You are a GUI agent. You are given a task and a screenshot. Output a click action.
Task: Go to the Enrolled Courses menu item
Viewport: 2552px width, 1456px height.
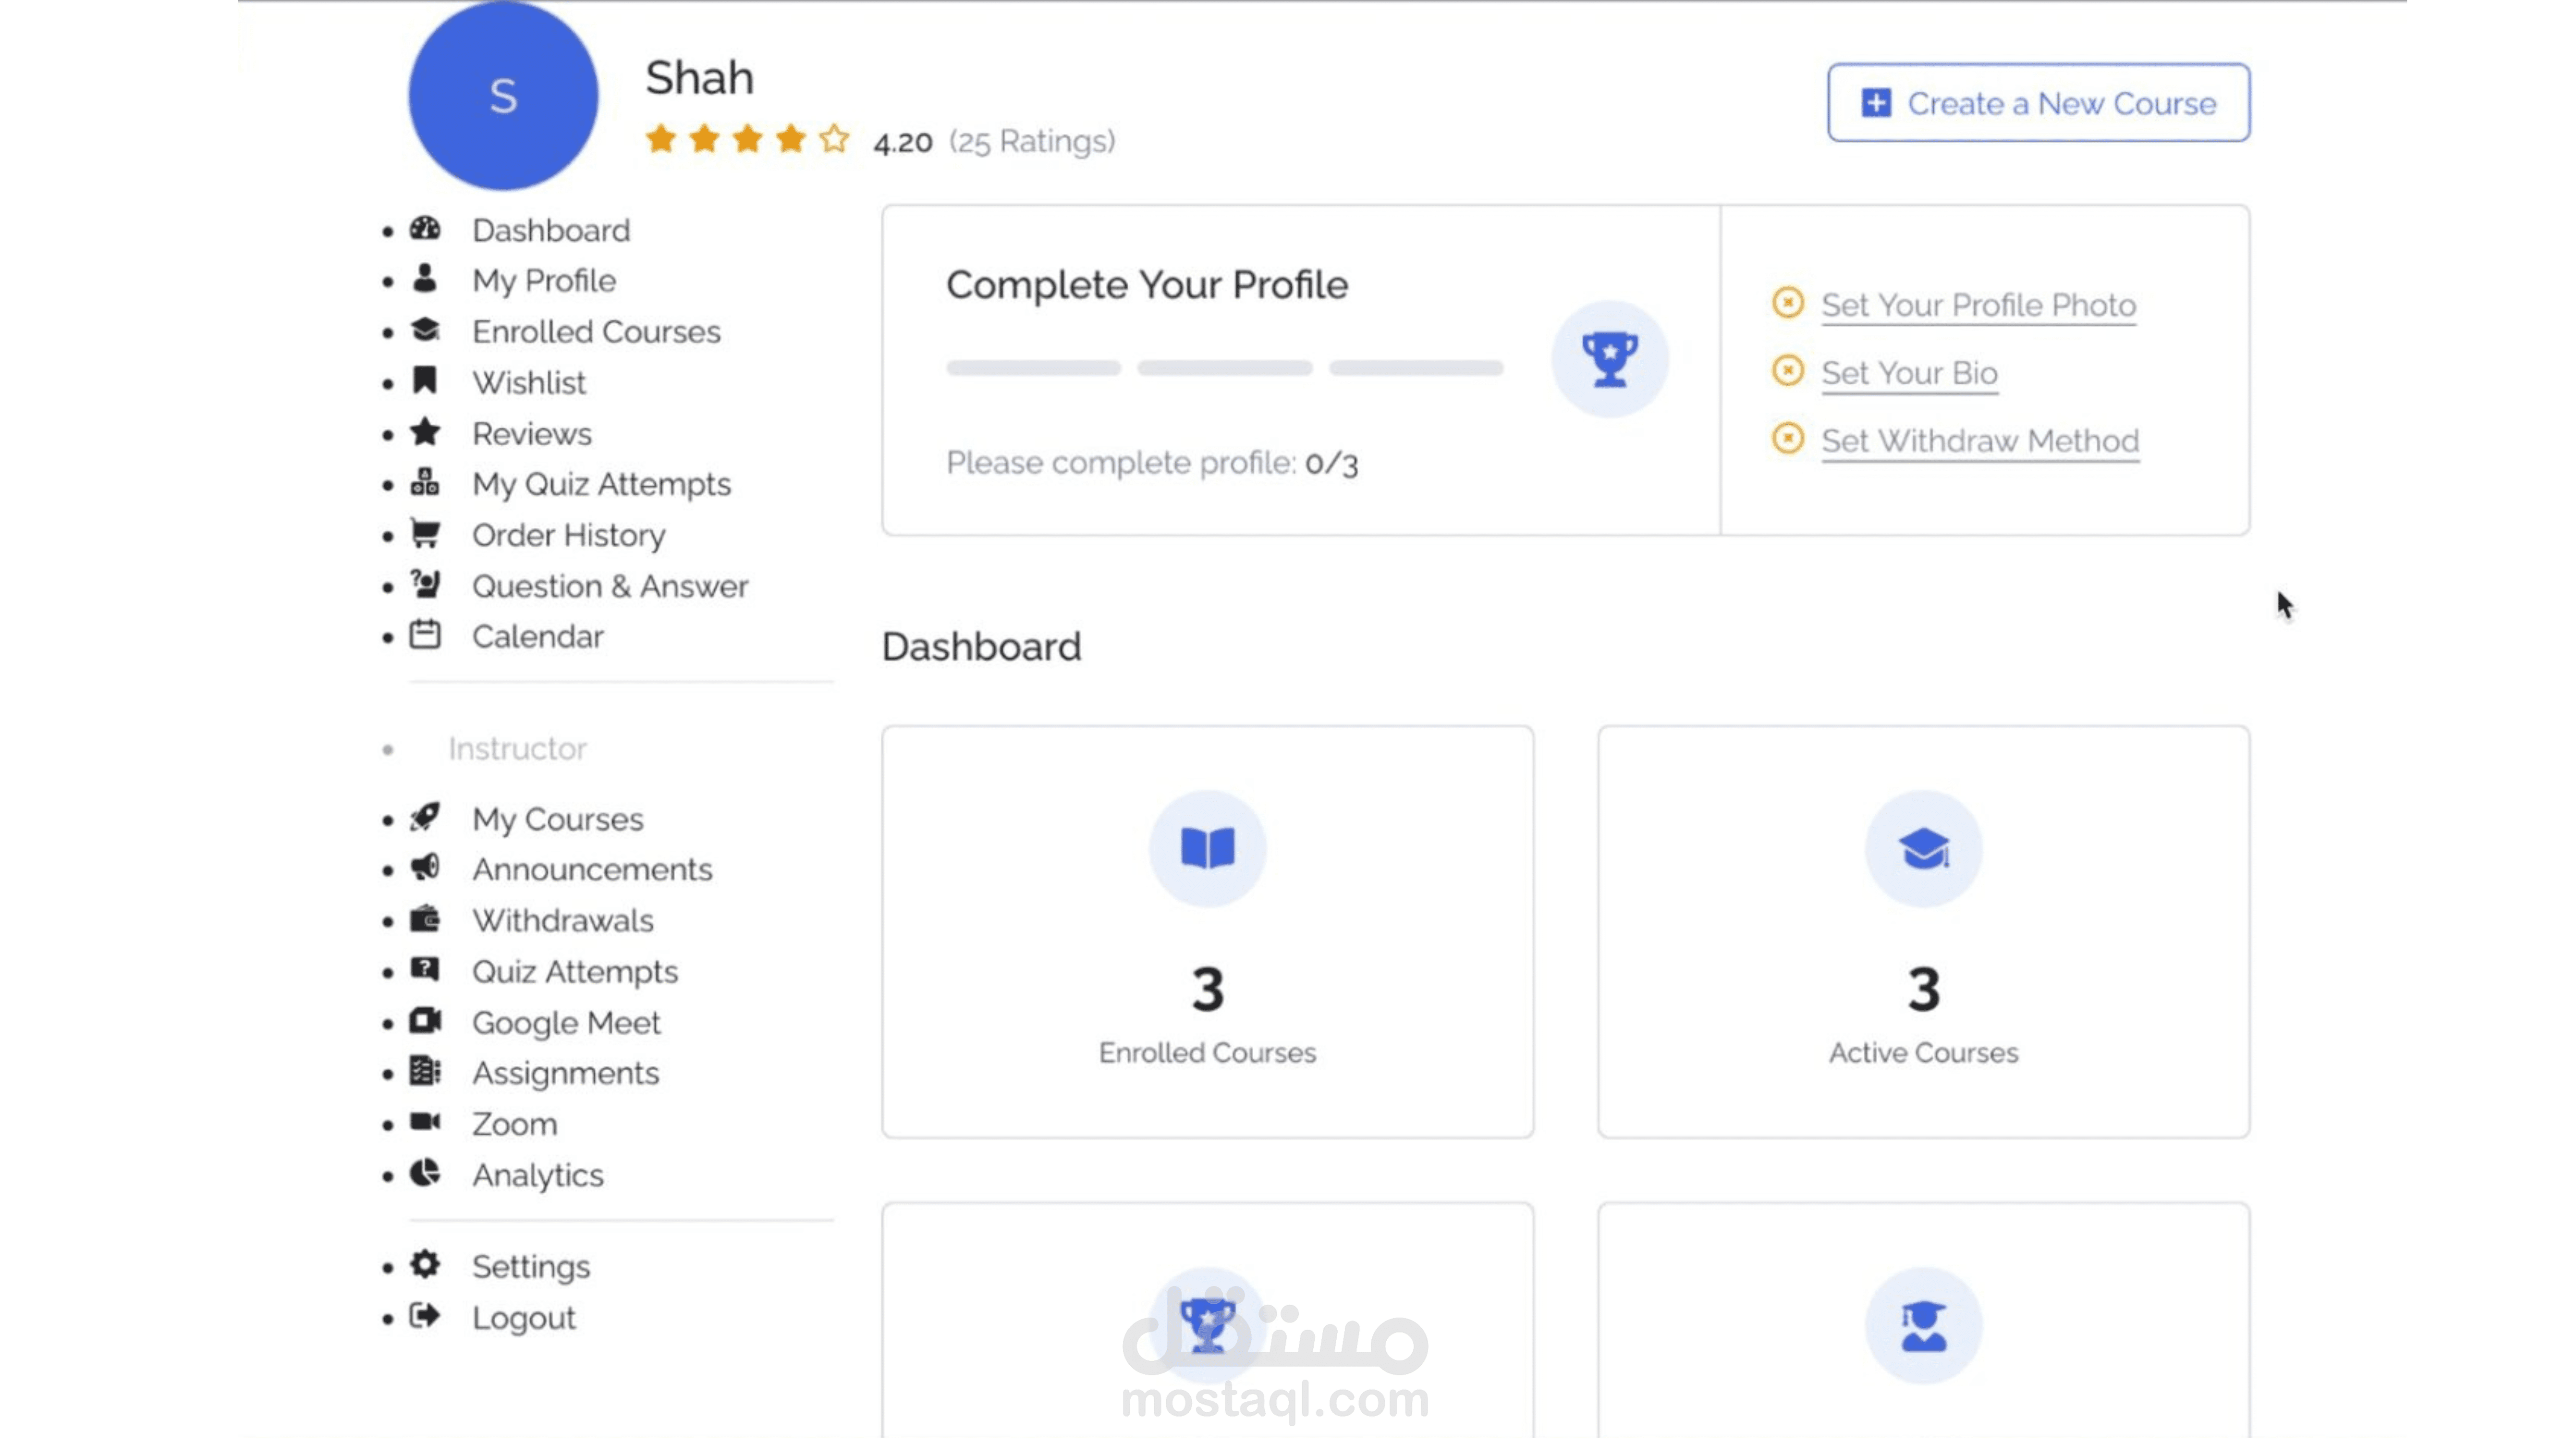coord(596,332)
